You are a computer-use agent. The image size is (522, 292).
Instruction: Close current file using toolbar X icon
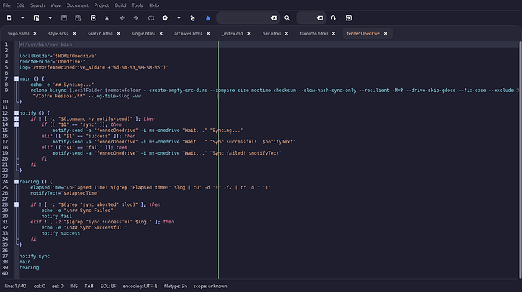point(107,18)
